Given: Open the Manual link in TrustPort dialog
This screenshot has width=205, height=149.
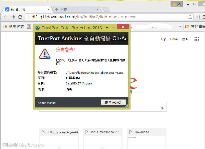Looking at the screenshot, I should coord(51,103).
